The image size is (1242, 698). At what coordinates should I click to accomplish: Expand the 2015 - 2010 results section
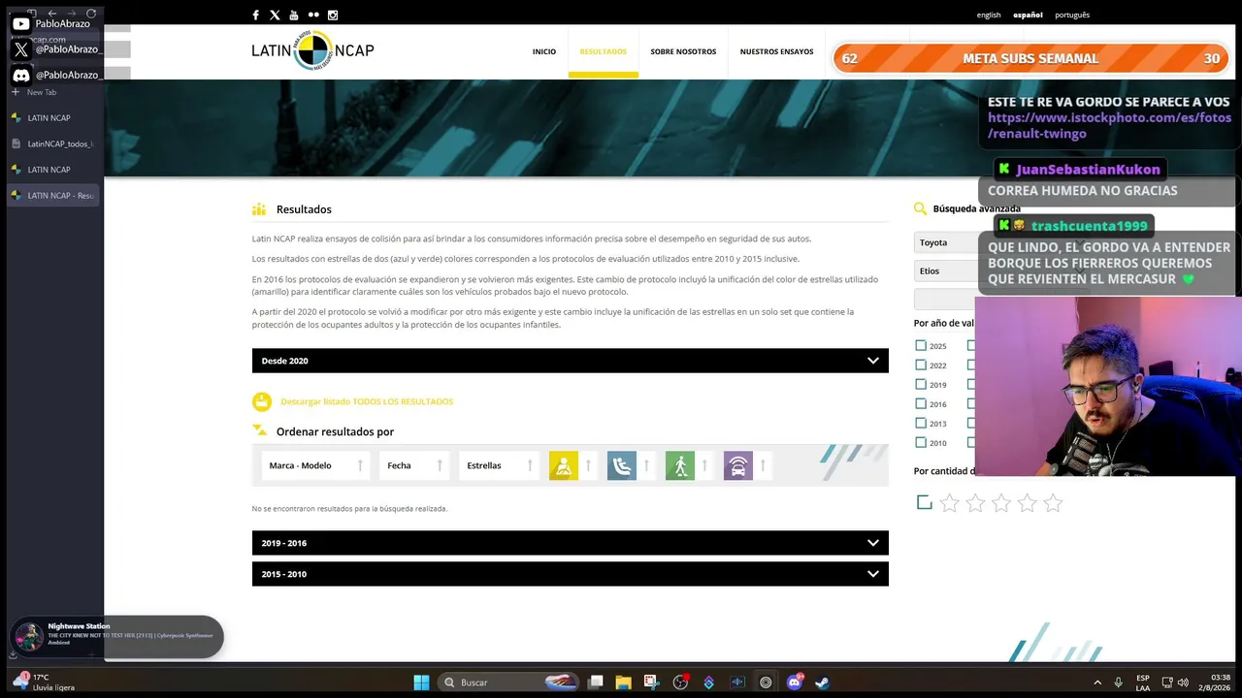click(571, 574)
